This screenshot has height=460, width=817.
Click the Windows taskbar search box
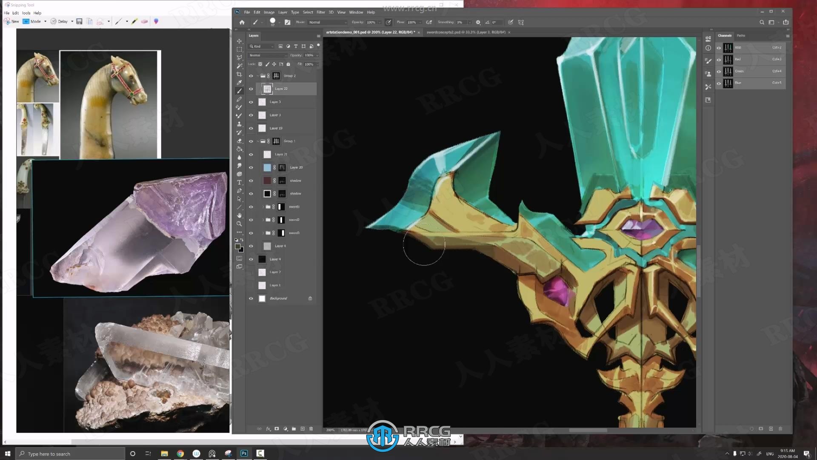point(70,454)
